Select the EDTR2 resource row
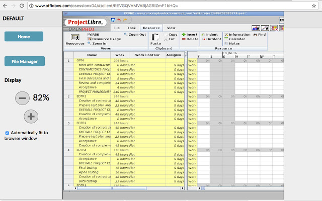 point(124,123)
